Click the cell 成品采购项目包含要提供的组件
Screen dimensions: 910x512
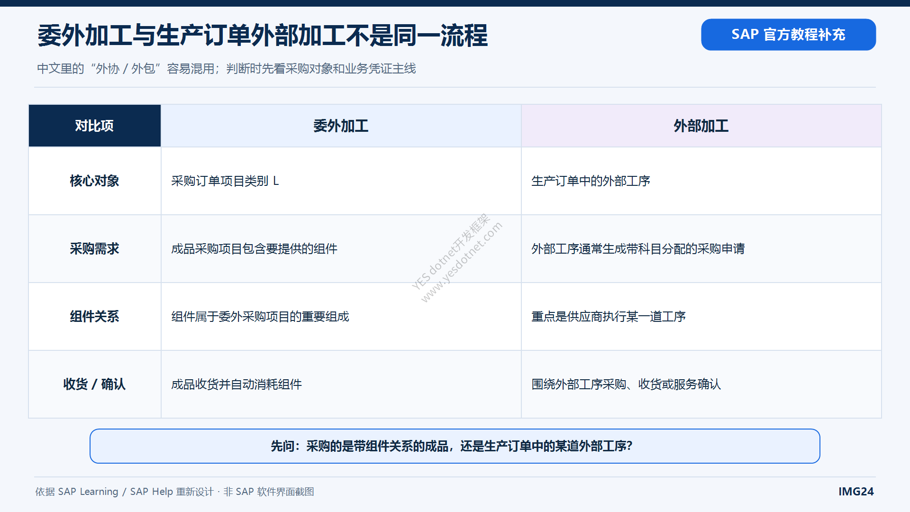coord(341,248)
